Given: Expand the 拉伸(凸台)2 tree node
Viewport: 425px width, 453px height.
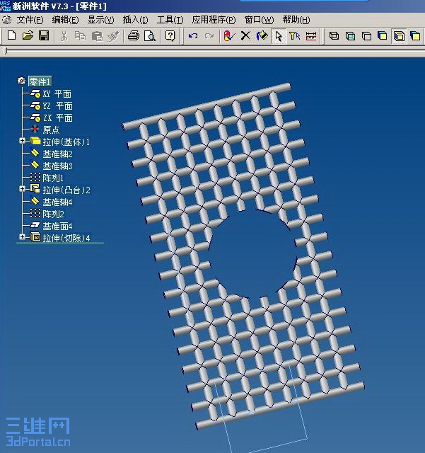Looking at the screenshot, I should [x=22, y=189].
